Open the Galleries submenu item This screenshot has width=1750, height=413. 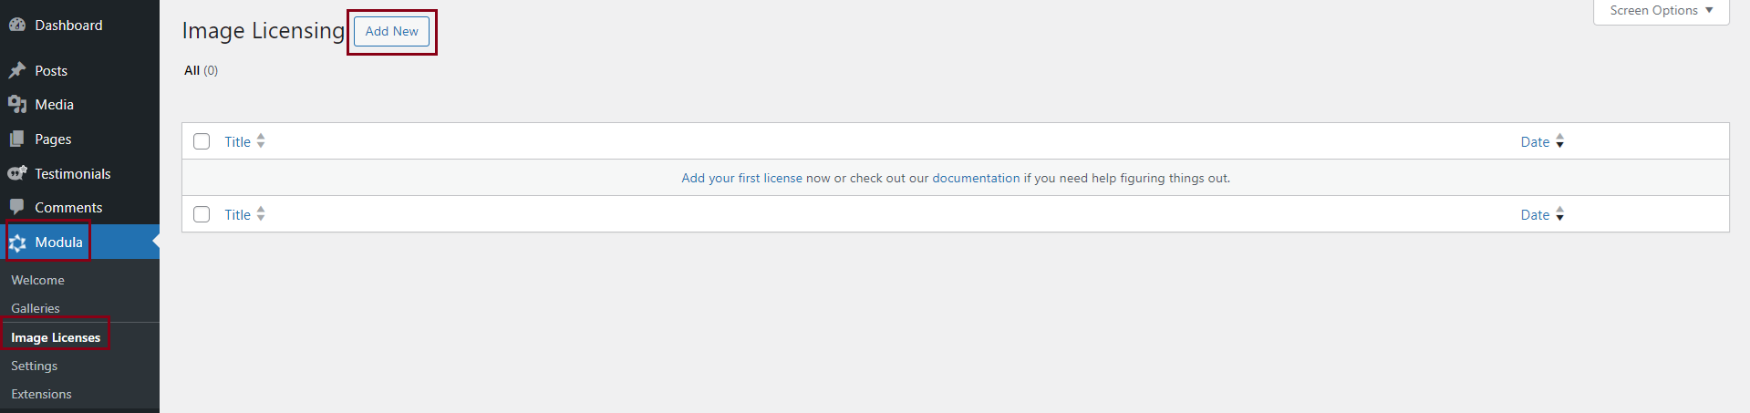tap(36, 308)
